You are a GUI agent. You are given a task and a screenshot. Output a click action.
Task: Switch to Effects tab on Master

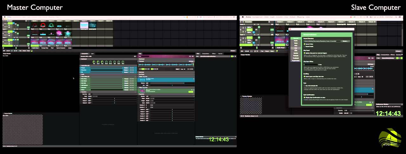coord(214,54)
